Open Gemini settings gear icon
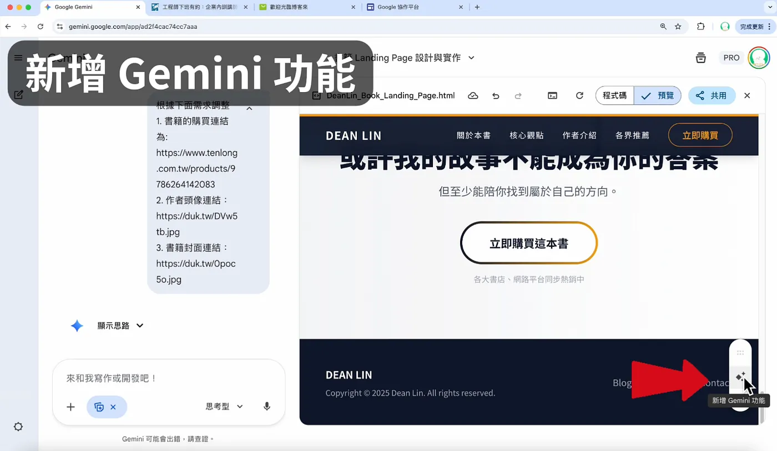This screenshot has width=777, height=451. click(x=18, y=427)
